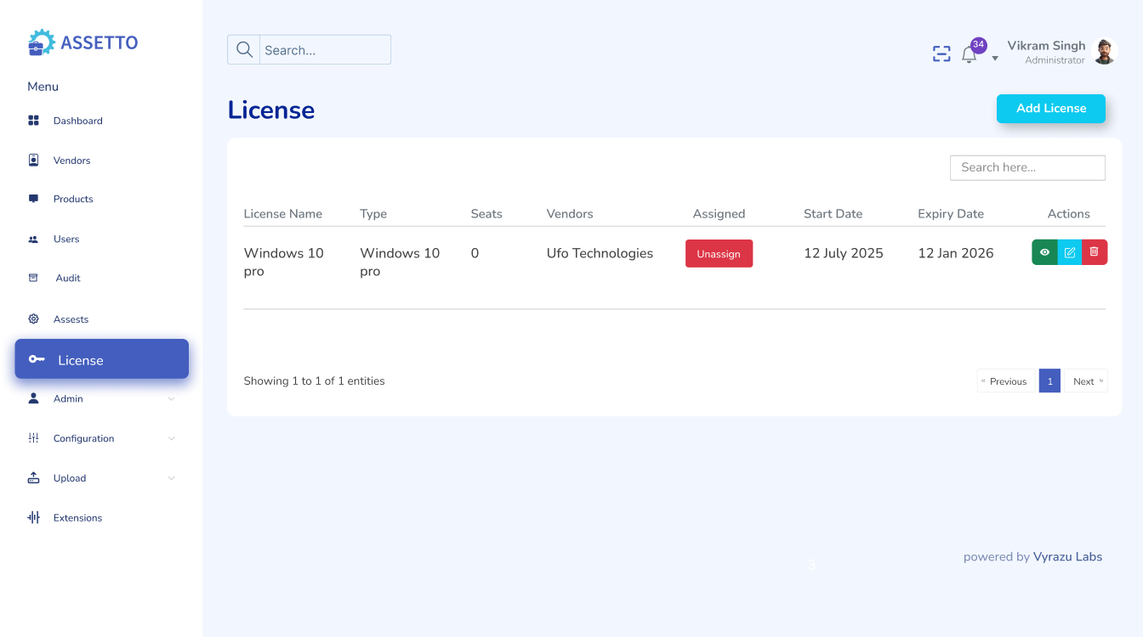The image size is (1143, 637).
Task: Click the green eye view icon
Action: (x=1044, y=252)
